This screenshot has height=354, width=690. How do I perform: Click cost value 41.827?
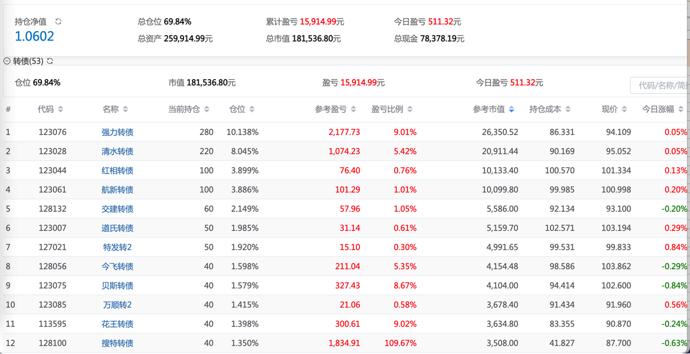pos(562,343)
